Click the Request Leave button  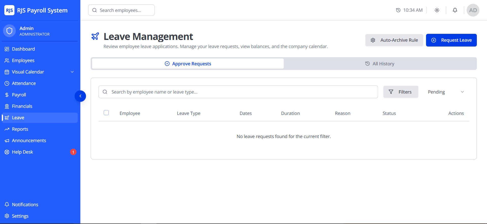pos(451,40)
